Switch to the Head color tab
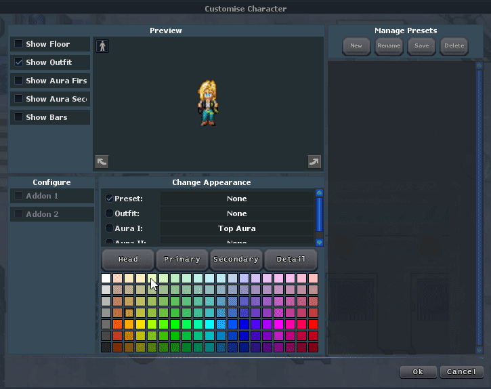491x389 pixels. [128, 260]
